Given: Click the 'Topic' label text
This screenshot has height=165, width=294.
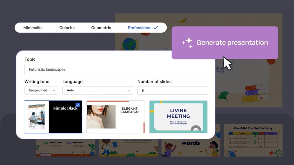Looking at the screenshot, I should (x=30, y=59).
